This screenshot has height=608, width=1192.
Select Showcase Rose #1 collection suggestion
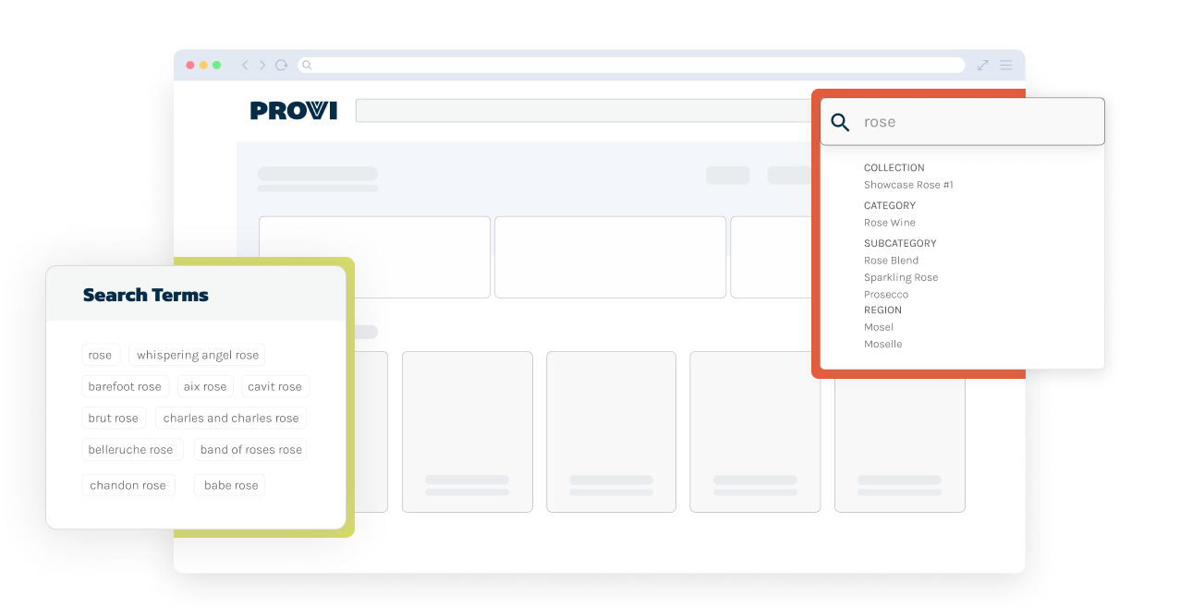click(908, 185)
